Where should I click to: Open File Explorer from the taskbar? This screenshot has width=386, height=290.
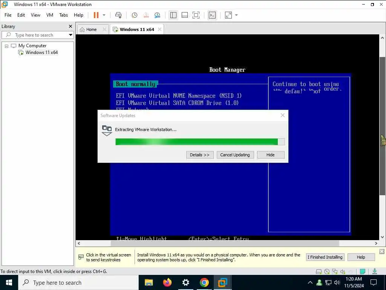tap(149, 282)
